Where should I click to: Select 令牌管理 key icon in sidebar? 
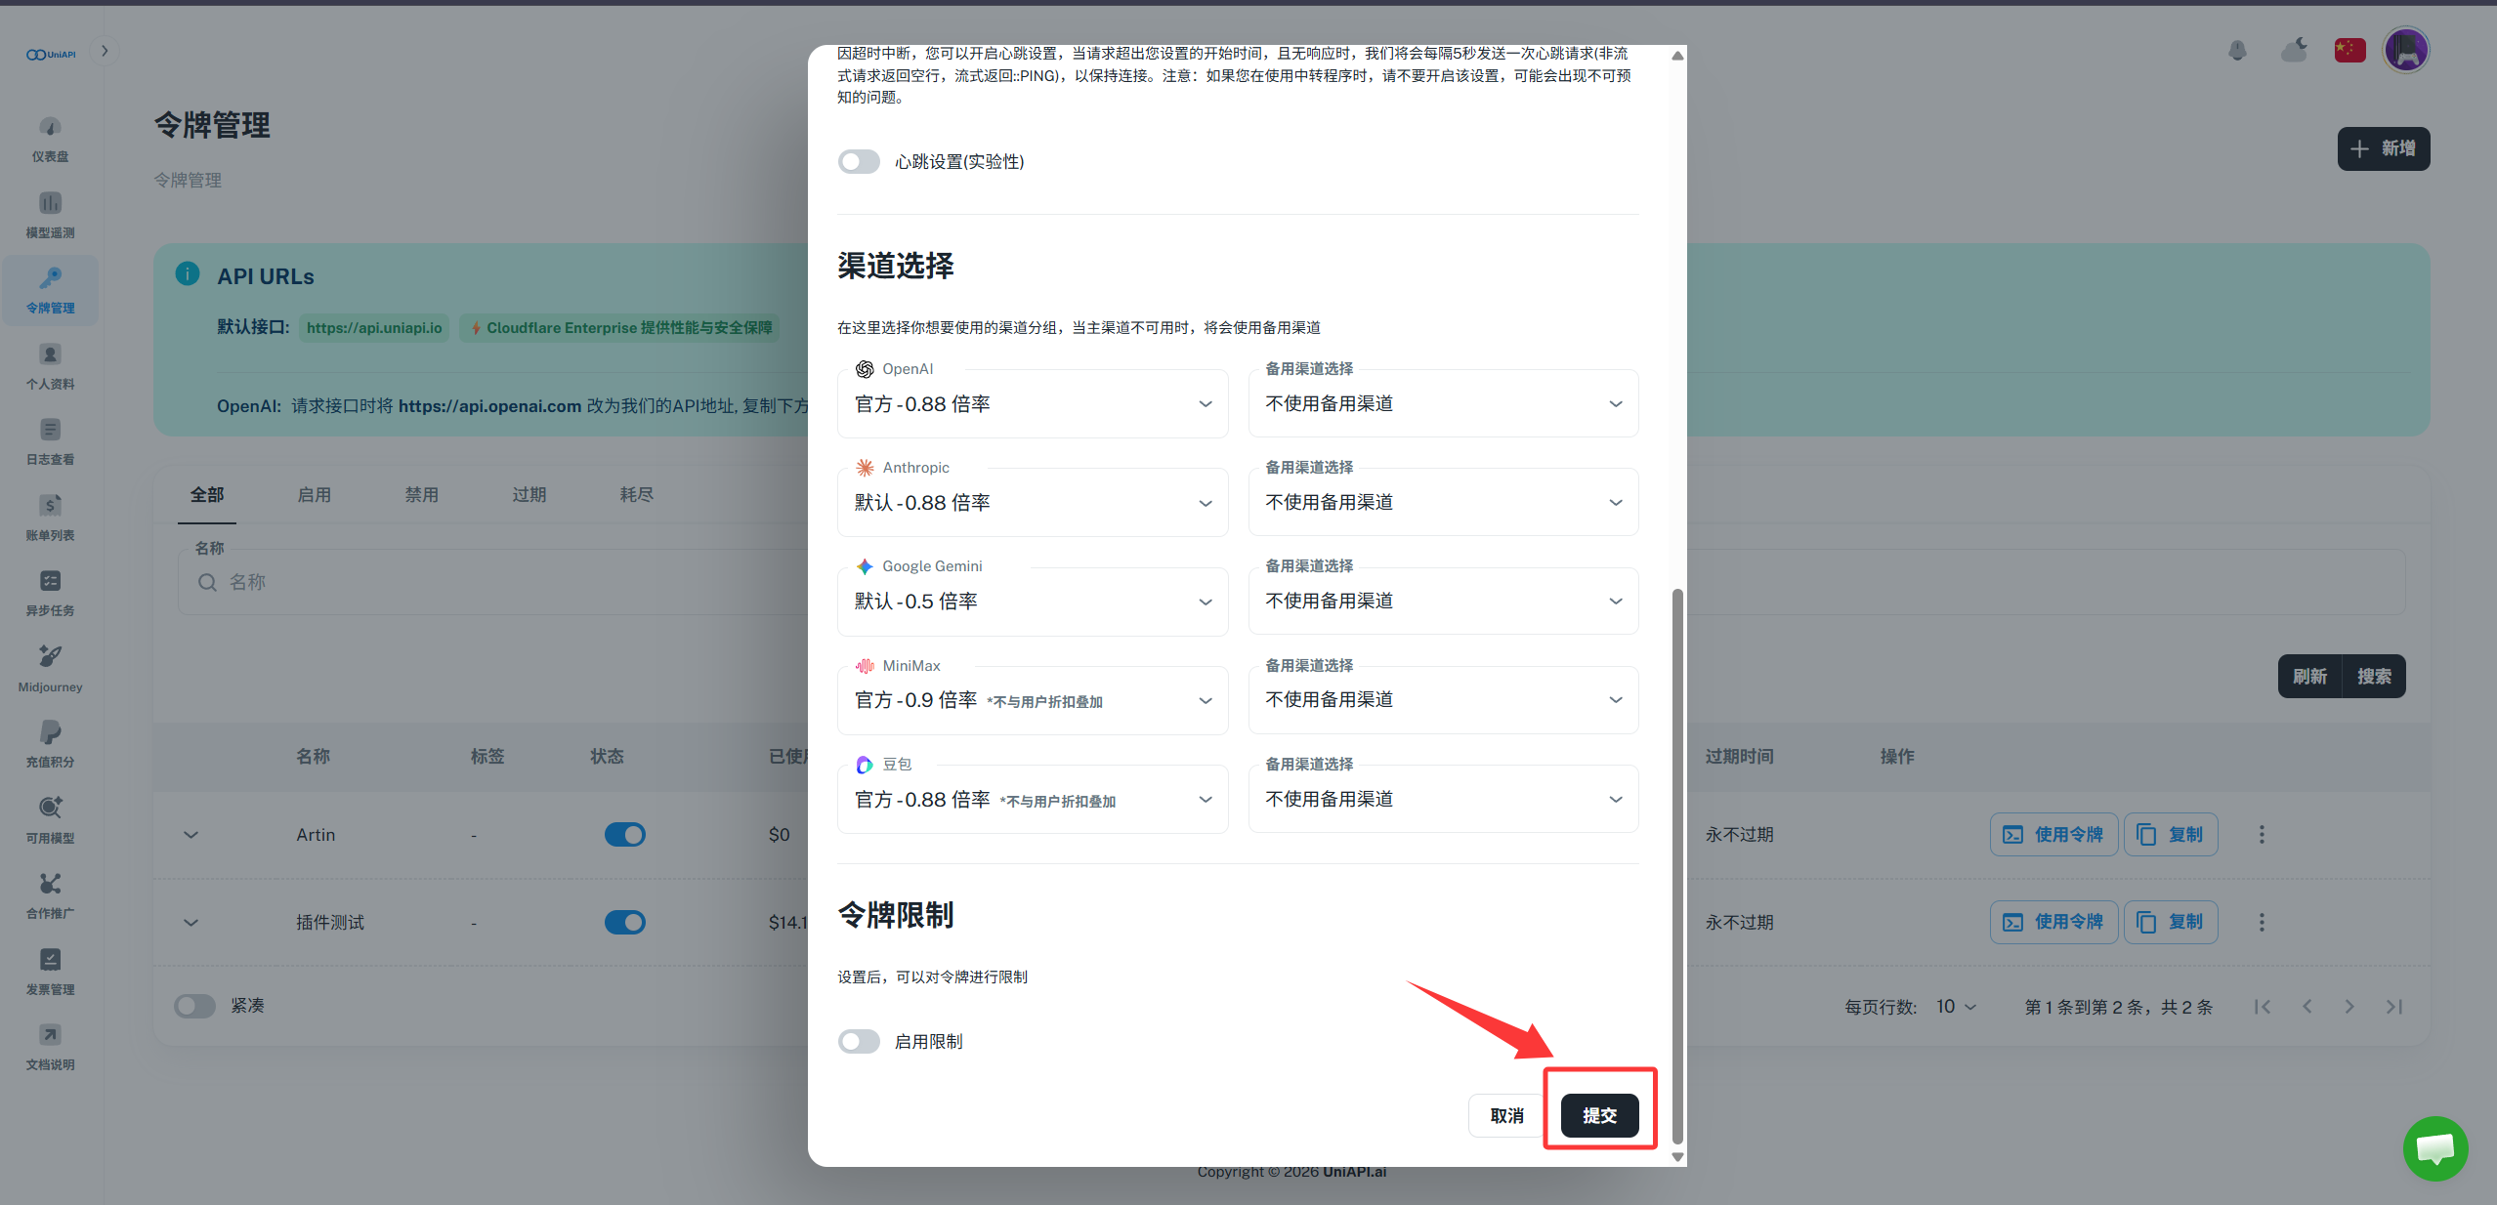pyautogui.click(x=50, y=290)
